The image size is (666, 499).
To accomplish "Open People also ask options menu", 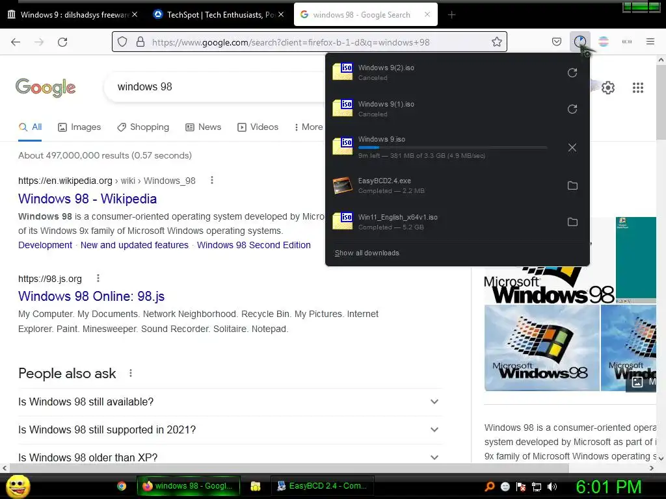I will [x=131, y=373].
